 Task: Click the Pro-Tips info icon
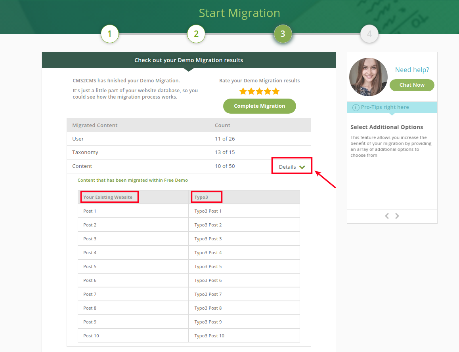point(356,108)
